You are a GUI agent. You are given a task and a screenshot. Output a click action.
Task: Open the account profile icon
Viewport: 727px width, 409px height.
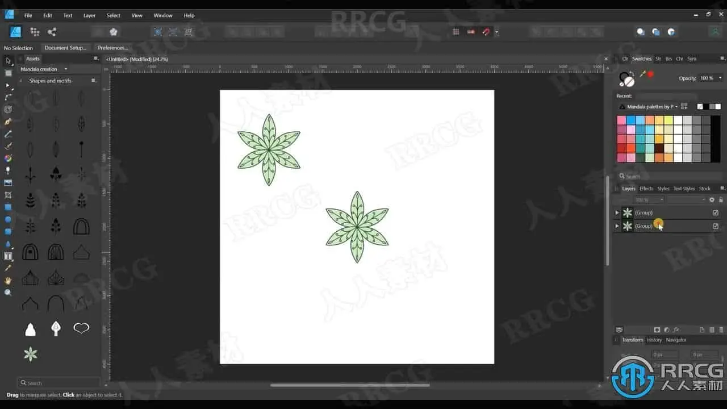pos(715,32)
